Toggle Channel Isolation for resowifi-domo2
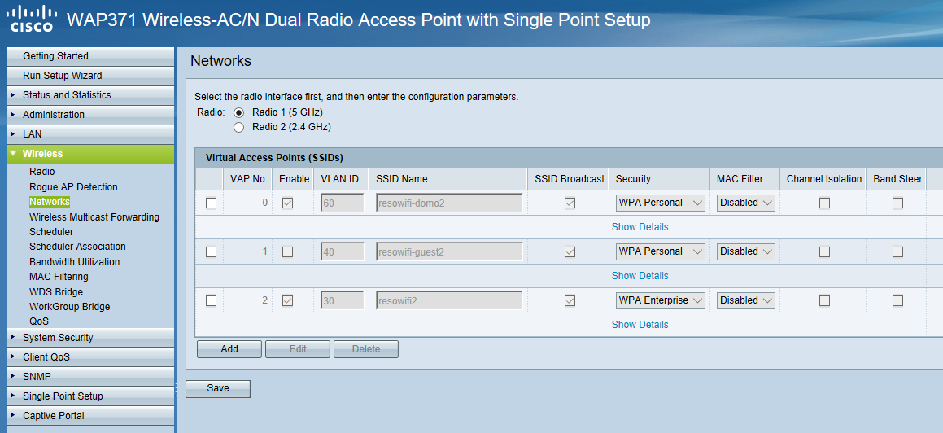 (824, 203)
